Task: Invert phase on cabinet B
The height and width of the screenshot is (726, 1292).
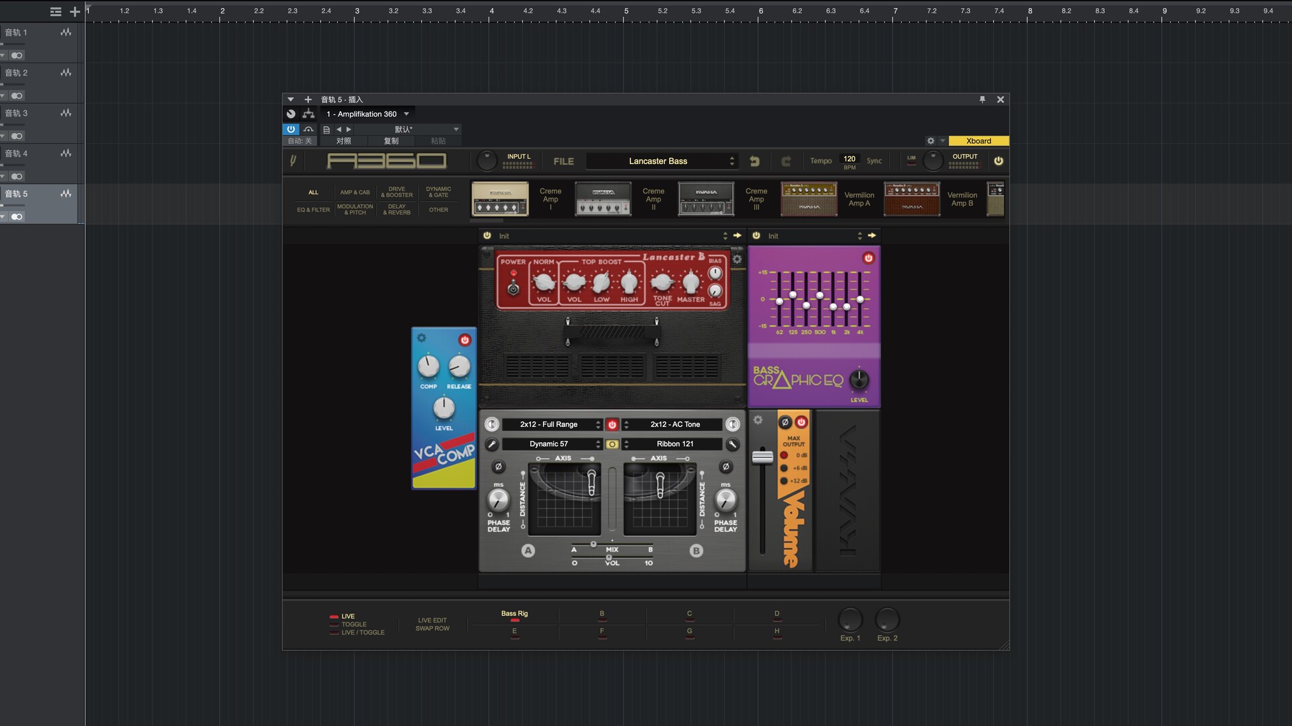Action: pos(725,467)
